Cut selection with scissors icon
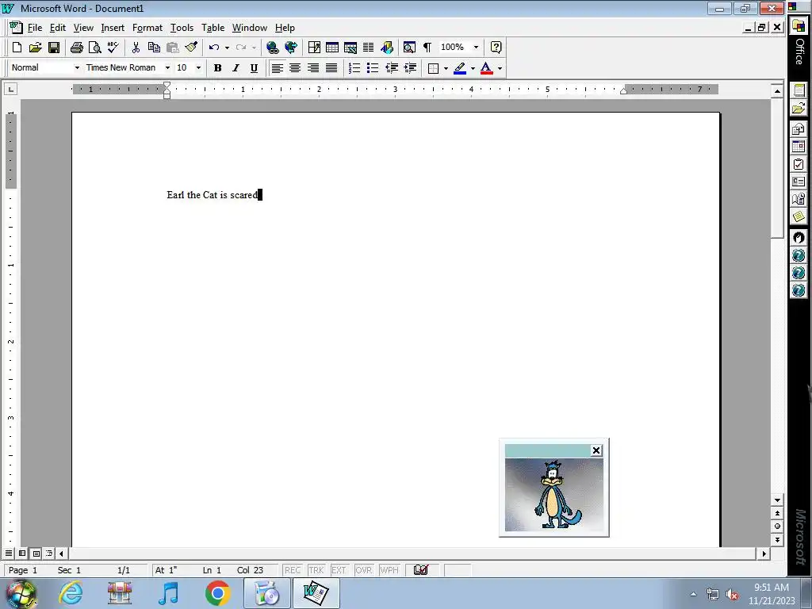Screen dimensions: 812x609 pyautogui.click(x=136, y=48)
